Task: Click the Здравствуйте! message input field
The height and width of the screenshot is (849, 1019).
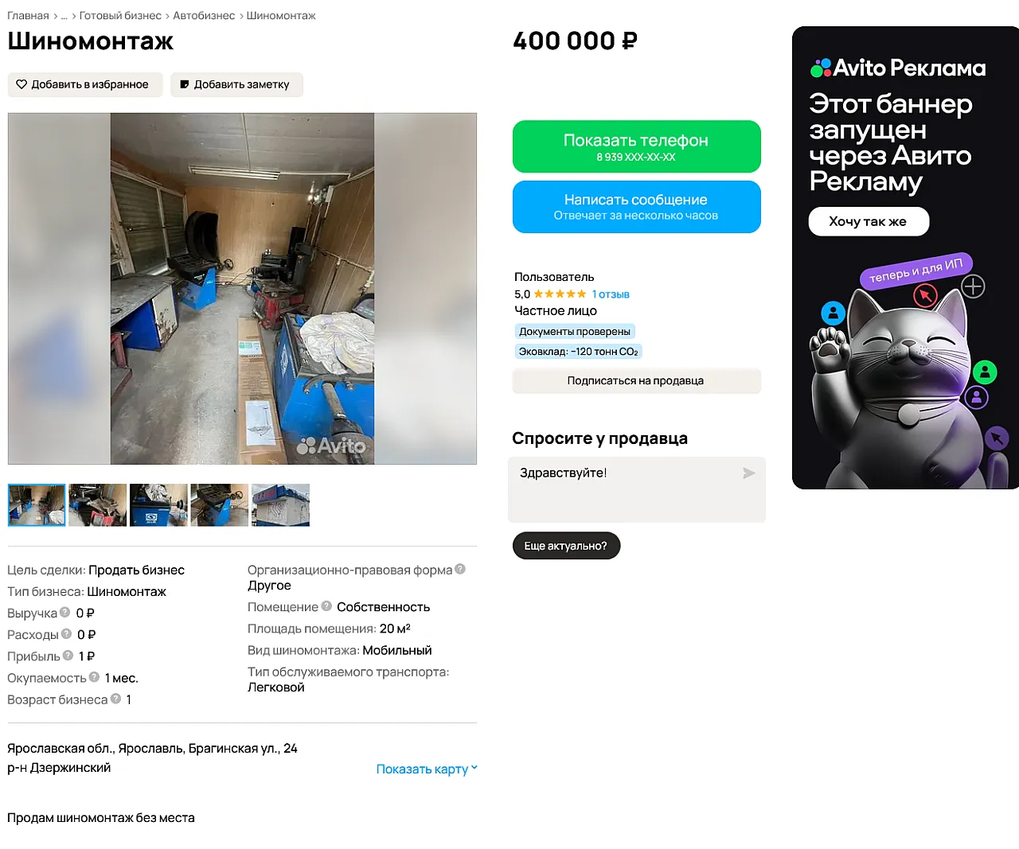Action: point(637,489)
